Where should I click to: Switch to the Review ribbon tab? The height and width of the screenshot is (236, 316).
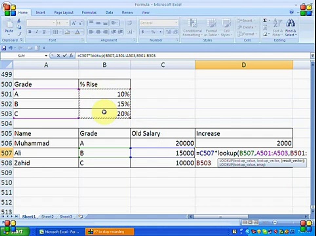pos(128,12)
